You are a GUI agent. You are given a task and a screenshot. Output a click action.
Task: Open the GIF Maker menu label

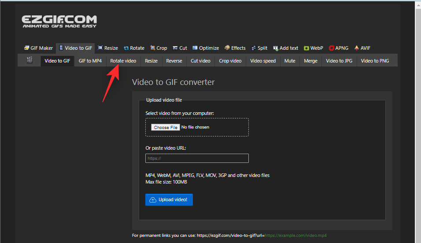(42, 48)
